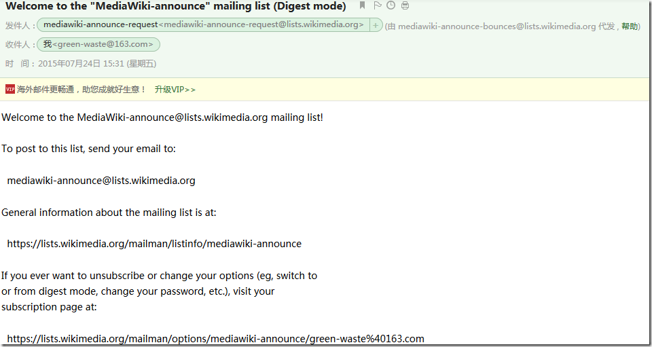This screenshot has width=652, height=347.
Task: Open the sender mediawiki-announce-request chip
Action: point(203,25)
